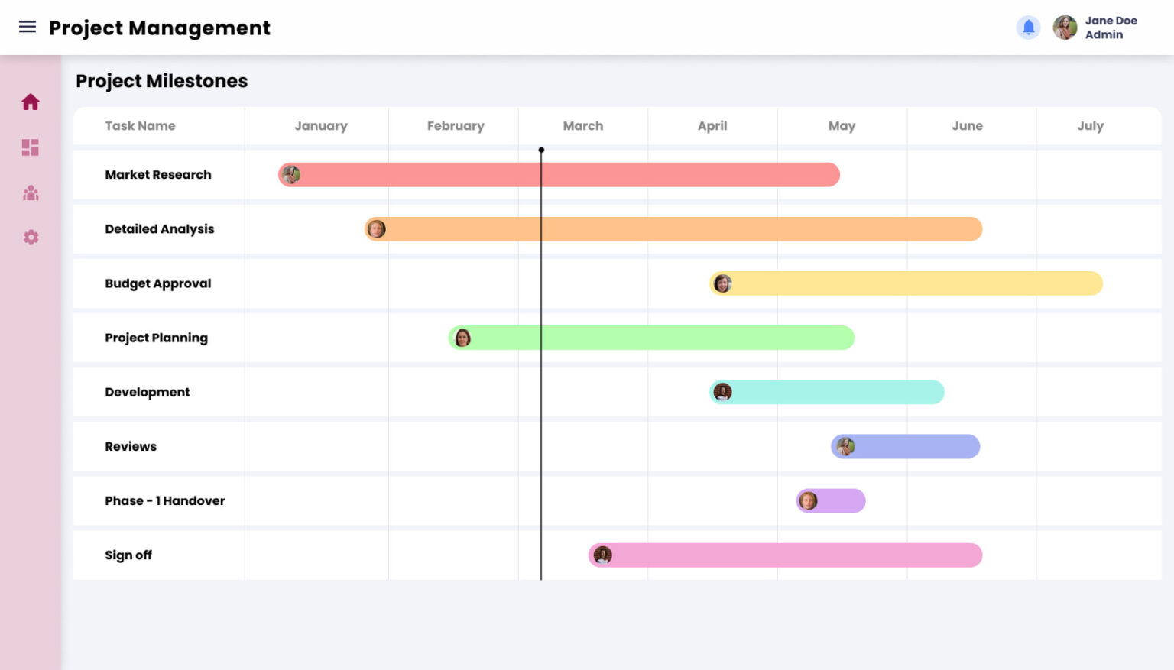Viewport: 1174px width, 670px height.
Task: Click the assignee avatar on Budget Approval bar
Action: [x=722, y=283]
